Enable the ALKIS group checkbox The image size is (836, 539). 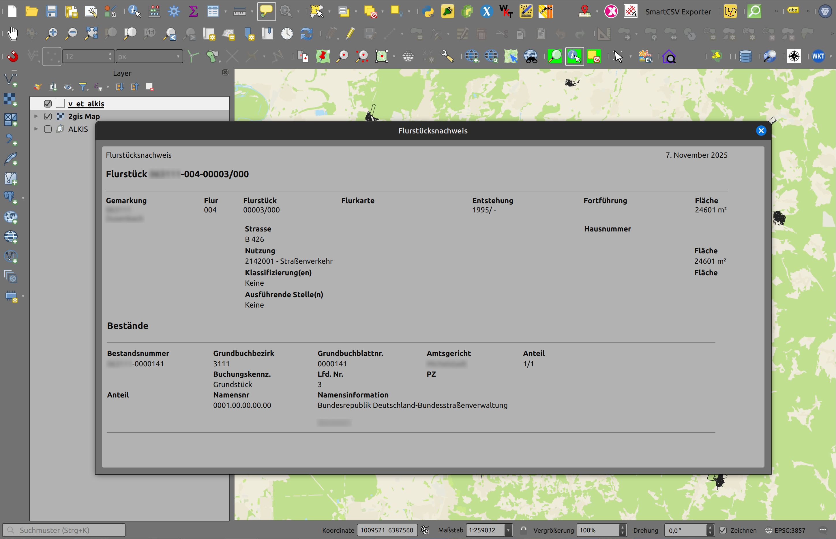tap(48, 129)
